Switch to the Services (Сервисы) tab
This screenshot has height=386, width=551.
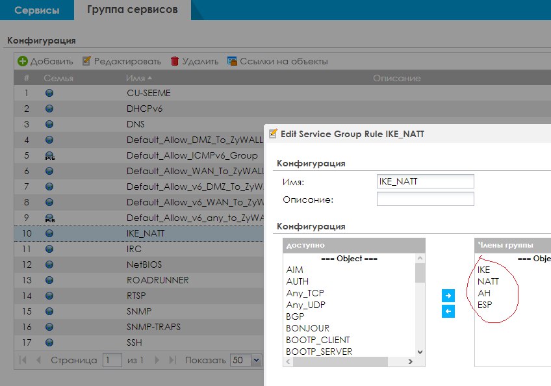click(37, 10)
